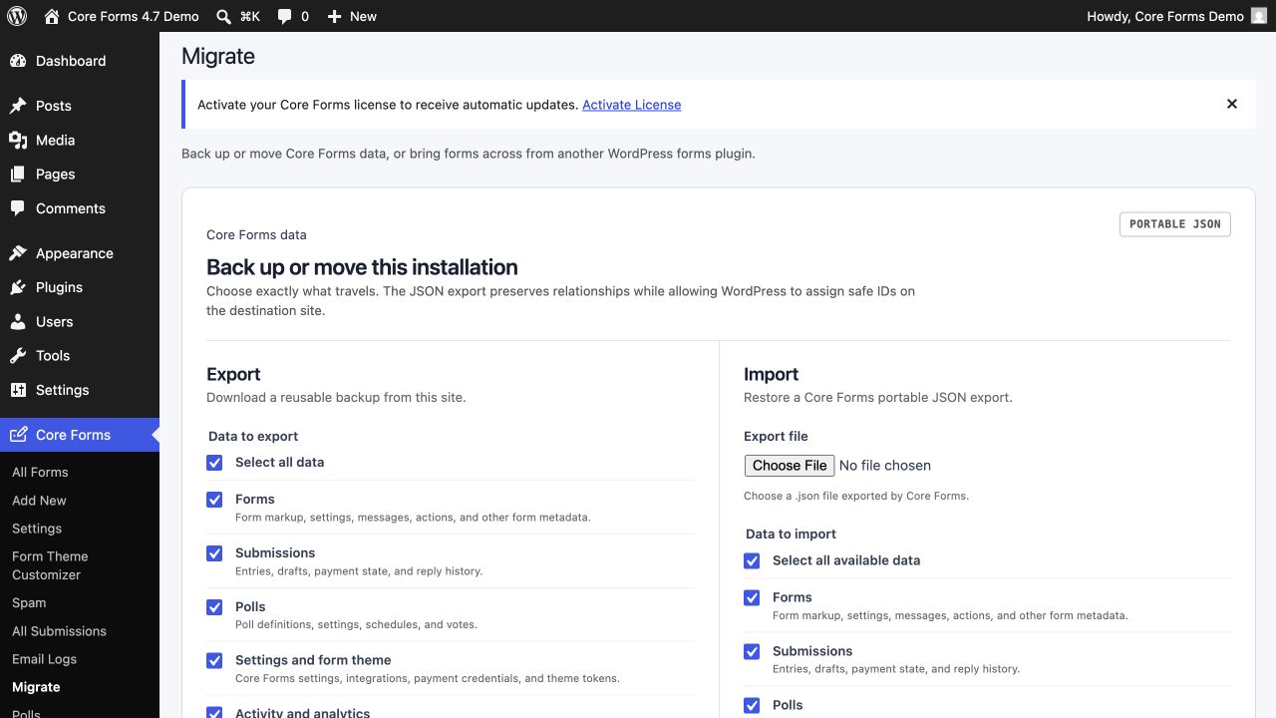Toggle Activity and analytics checkbox
This screenshot has width=1276, height=718.
click(x=214, y=713)
